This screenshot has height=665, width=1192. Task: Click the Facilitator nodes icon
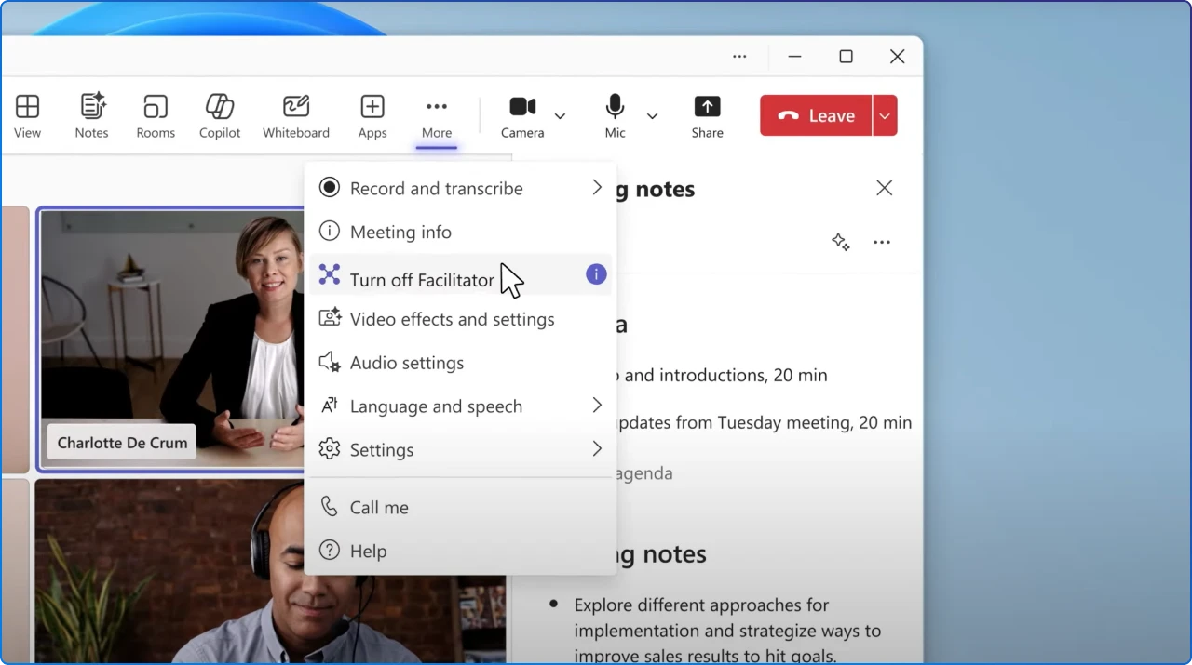(x=330, y=274)
